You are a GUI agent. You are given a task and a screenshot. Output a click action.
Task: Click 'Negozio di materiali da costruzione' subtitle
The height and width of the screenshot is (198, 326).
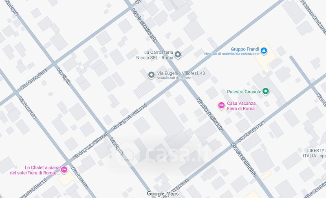(232, 54)
